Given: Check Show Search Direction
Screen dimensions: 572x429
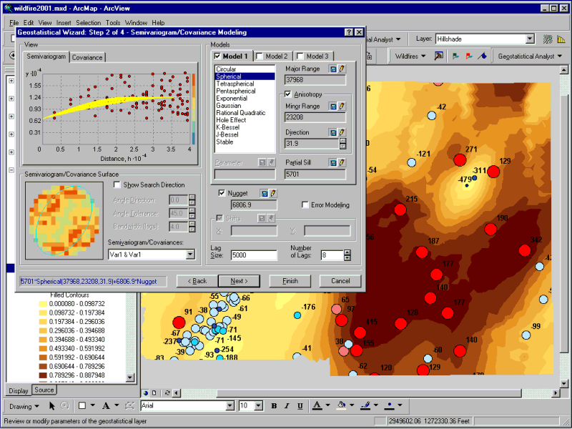Looking at the screenshot, I should pos(117,184).
